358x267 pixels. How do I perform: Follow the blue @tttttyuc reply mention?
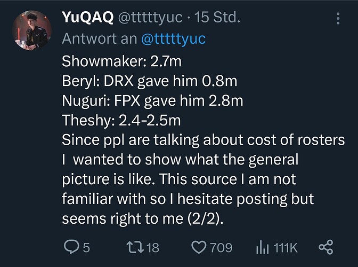174,38
